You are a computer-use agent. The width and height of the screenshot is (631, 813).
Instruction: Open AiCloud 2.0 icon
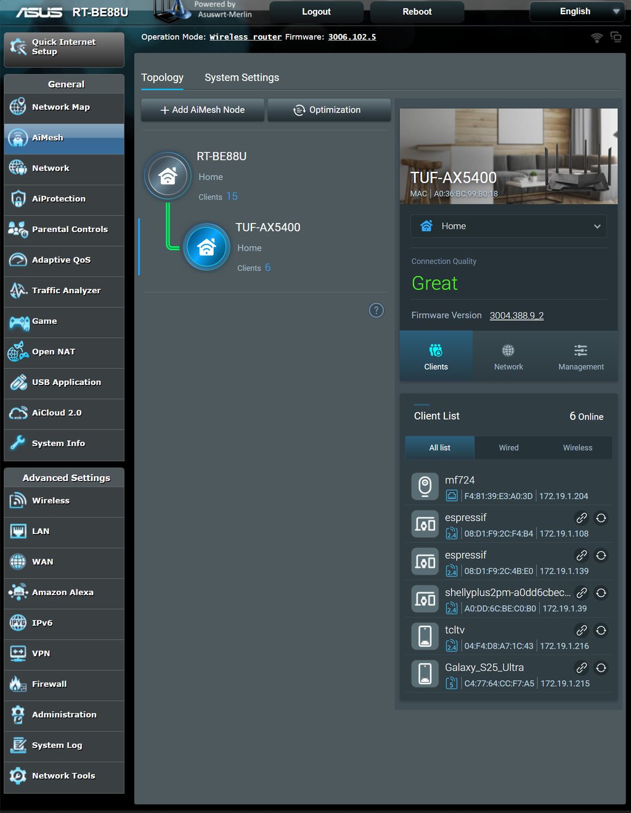tap(18, 413)
